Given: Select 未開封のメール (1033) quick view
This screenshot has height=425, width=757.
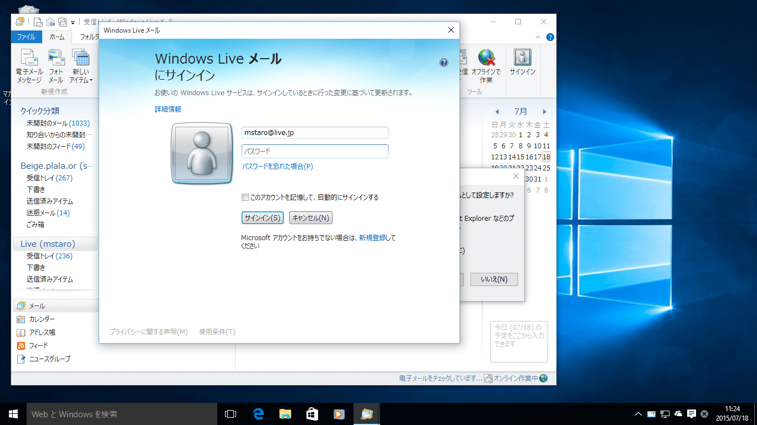Looking at the screenshot, I should point(58,123).
